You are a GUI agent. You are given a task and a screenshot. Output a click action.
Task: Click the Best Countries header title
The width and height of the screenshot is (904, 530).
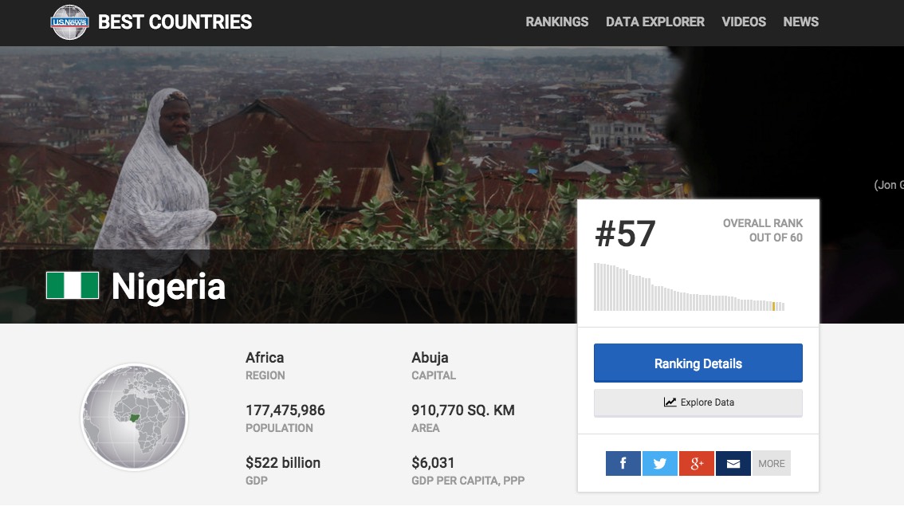pyautogui.click(x=175, y=22)
